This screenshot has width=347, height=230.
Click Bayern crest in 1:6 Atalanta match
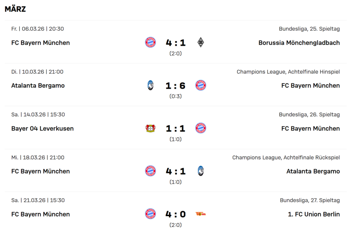coord(200,85)
